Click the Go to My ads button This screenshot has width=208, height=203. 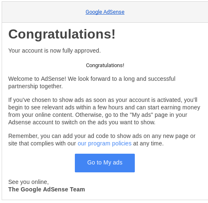105,163
